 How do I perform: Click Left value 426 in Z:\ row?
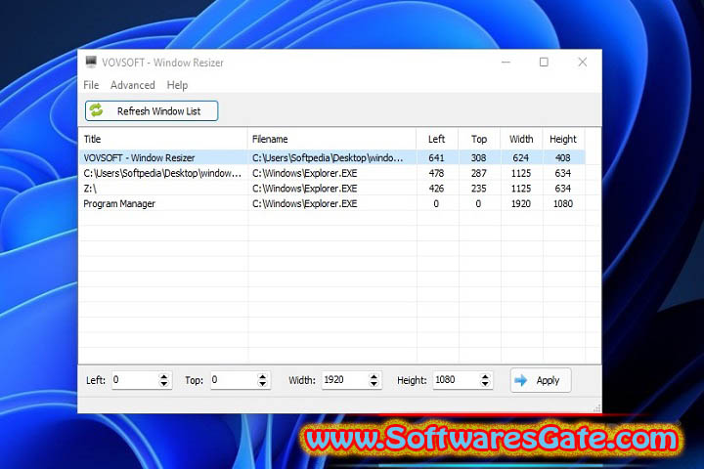click(x=436, y=189)
